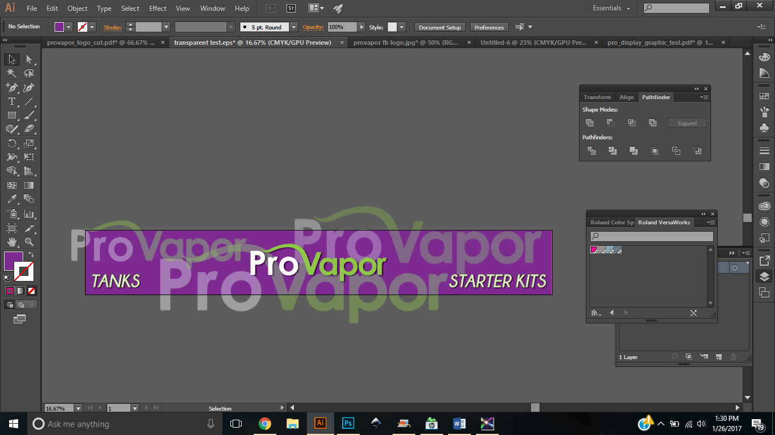
Task: Open zoom level dropdown at bottom
Action: pos(78,408)
